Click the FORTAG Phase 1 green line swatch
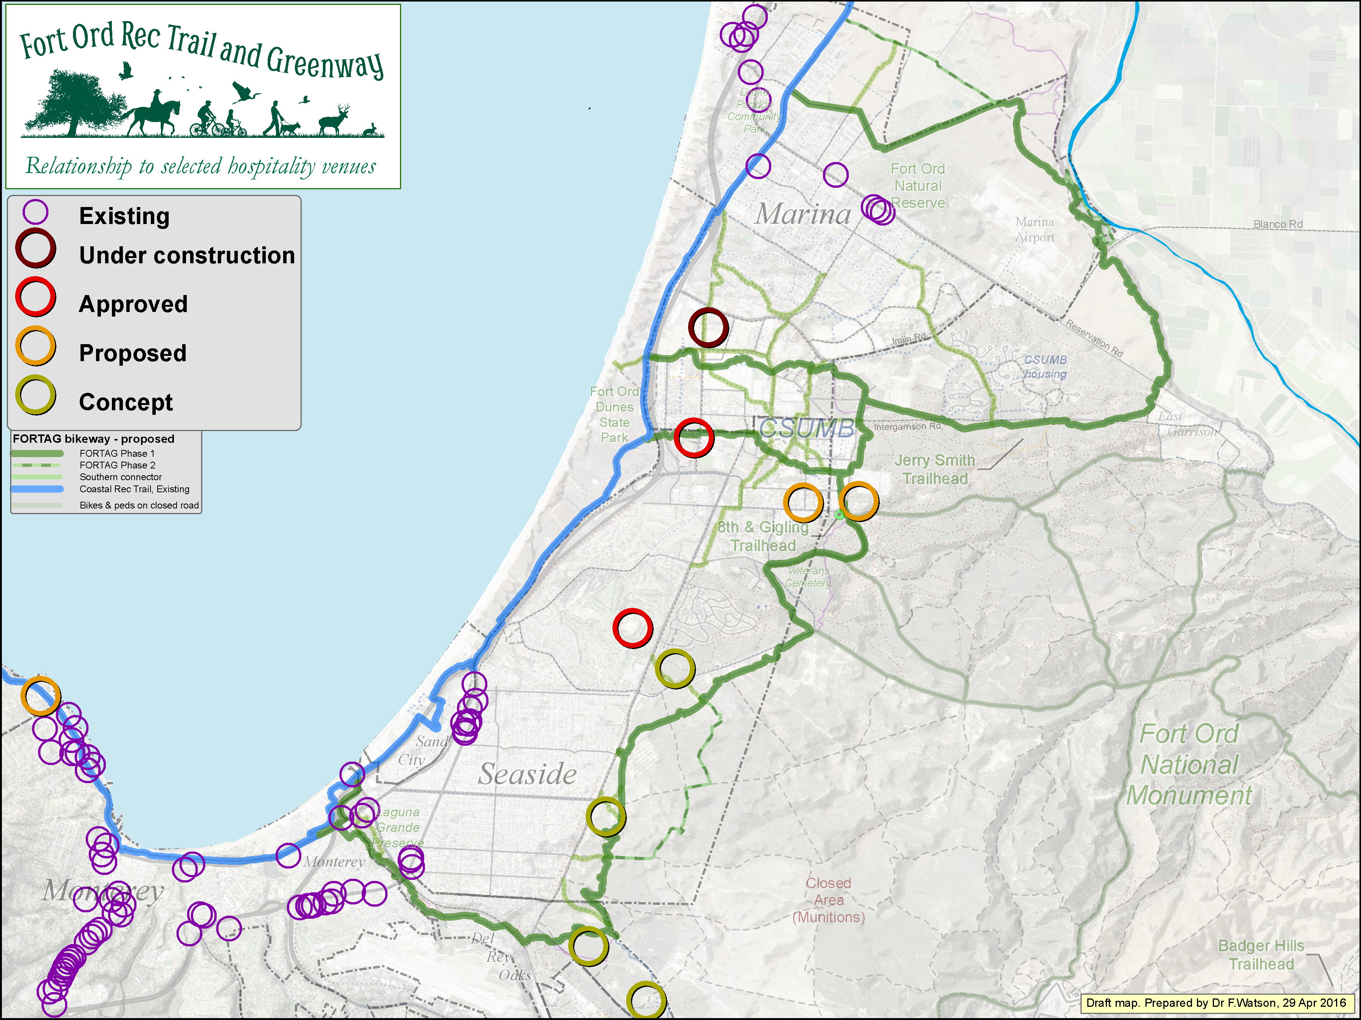Screen dimensions: 1361x1020 [x=37, y=454]
